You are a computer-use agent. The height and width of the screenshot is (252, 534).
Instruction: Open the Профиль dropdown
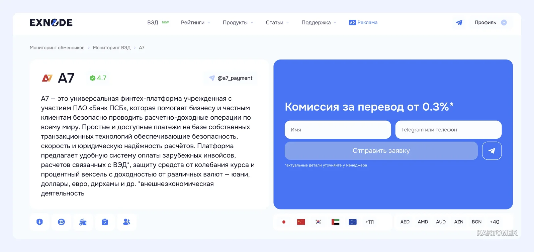(x=491, y=22)
